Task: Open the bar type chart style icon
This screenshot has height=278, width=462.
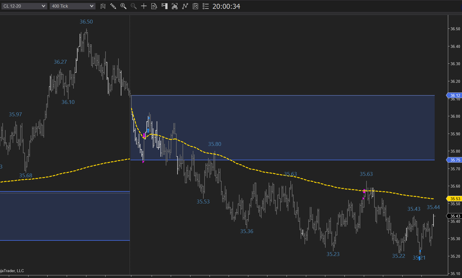Action: tap(103, 6)
